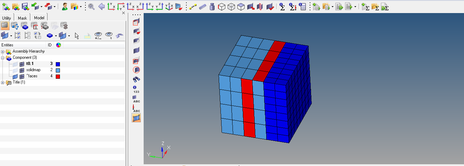The height and width of the screenshot is (166, 464).
Task: Open light blue color swatch for solidmap
Action: [58, 70]
